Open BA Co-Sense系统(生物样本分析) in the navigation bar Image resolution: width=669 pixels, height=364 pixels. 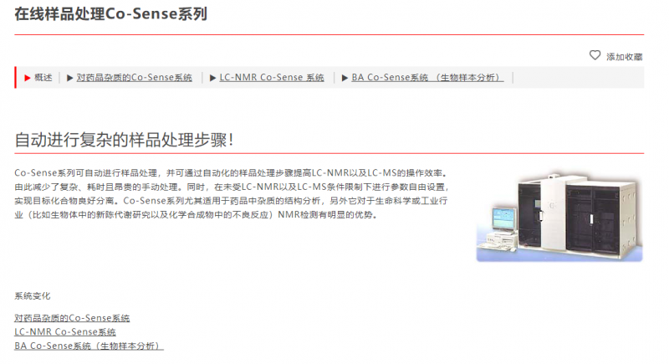coord(427,77)
